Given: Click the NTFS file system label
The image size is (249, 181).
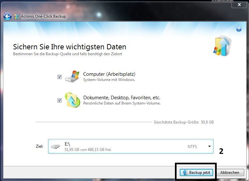Looking at the screenshot, I should click(192, 146).
